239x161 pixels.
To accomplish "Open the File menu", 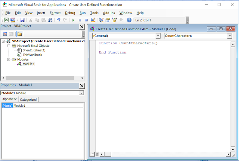I will tap(8, 13).
